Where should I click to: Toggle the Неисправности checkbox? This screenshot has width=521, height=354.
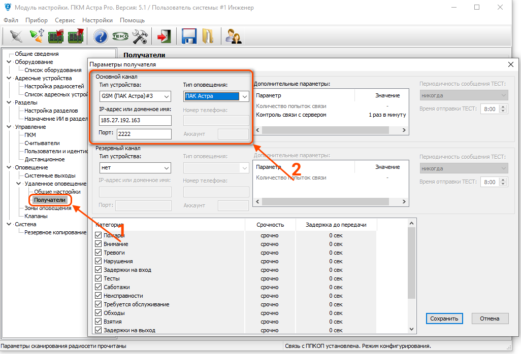(x=99, y=296)
